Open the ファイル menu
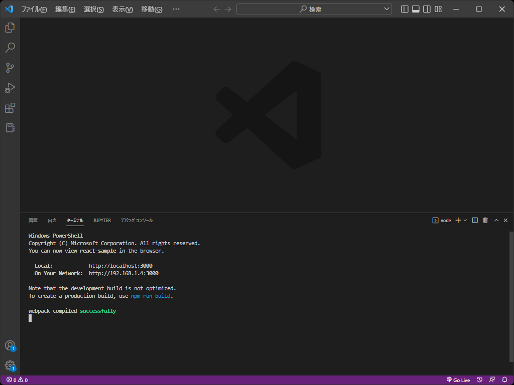 34,9
